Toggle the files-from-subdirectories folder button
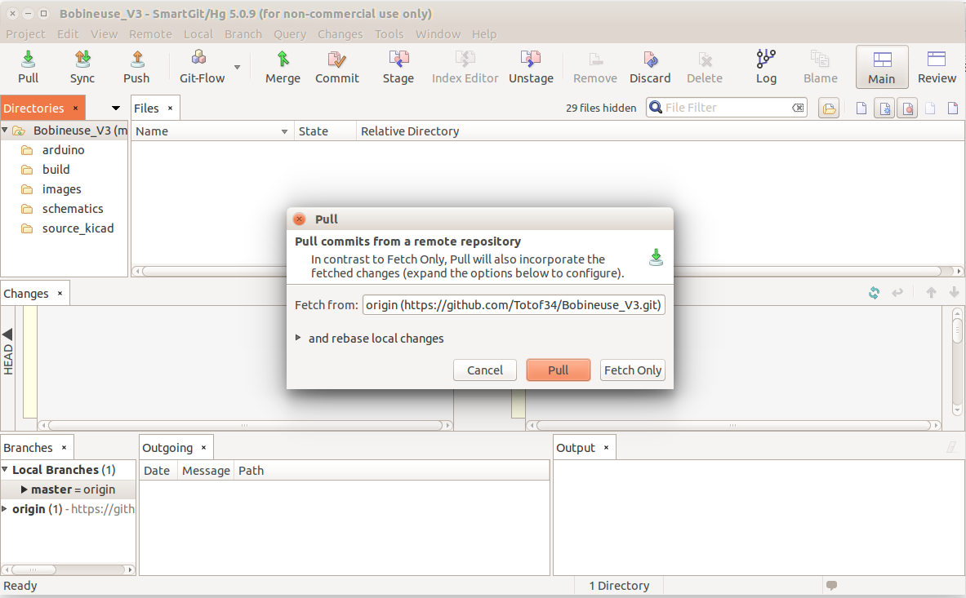Image resolution: width=966 pixels, height=598 pixels. tap(830, 109)
